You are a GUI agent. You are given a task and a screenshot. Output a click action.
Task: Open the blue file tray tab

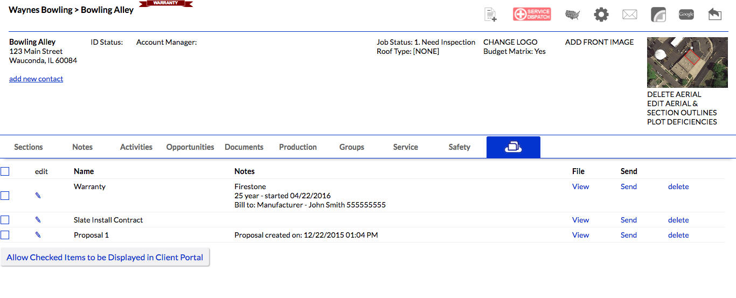click(513, 147)
